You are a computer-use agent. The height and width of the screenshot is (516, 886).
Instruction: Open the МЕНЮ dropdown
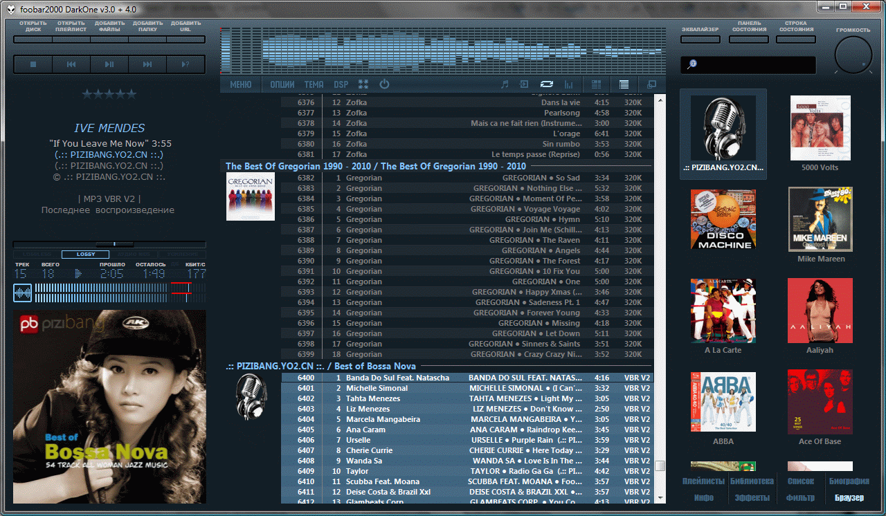(241, 84)
